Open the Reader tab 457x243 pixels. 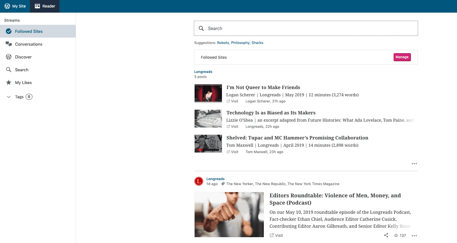tap(45, 6)
